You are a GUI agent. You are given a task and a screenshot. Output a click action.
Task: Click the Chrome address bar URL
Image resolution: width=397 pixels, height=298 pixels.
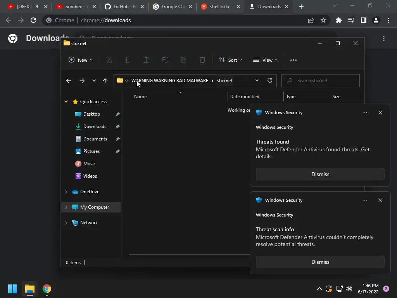tap(106, 20)
